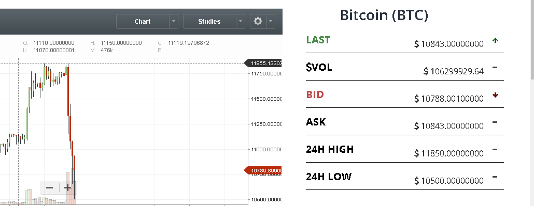Screen dimensions: 534x206
Task: Open the chart settings gear icon
Action: [x=258, y=21]
